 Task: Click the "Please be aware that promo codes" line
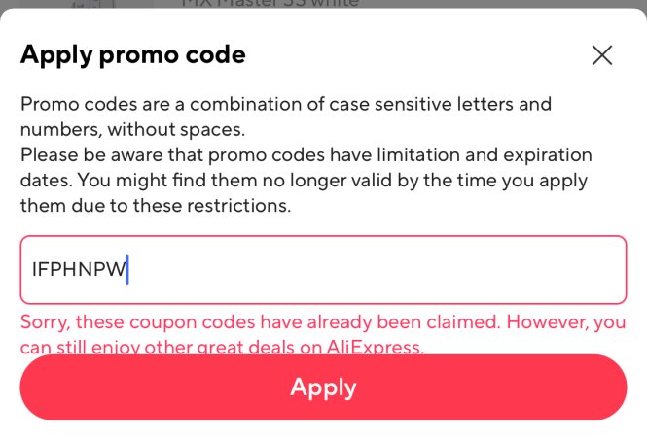tap(306, 155)
